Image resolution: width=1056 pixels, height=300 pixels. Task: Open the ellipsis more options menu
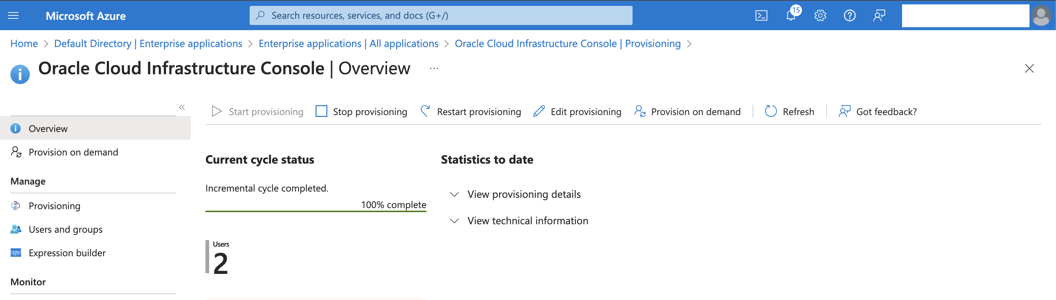(434, 68)
